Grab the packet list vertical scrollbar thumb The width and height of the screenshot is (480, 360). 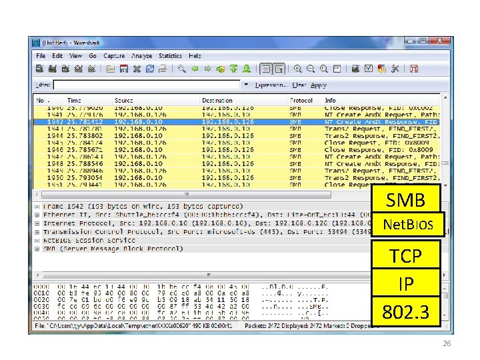pyautogui.click(x=445, y=163)
